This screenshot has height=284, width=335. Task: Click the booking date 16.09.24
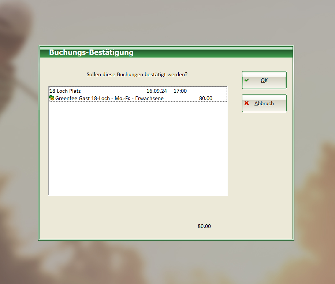coord(156,91)
